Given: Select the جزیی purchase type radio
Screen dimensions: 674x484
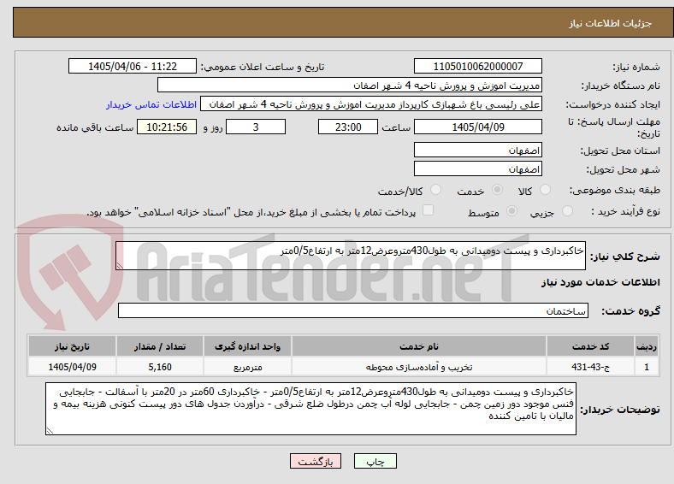Looking at the screenshot, I should point(567,210).
